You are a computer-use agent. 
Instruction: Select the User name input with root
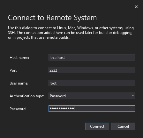[92, 83]
